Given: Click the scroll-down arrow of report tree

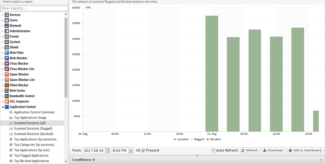Looking at the screenshot, I should click(66, 162).
